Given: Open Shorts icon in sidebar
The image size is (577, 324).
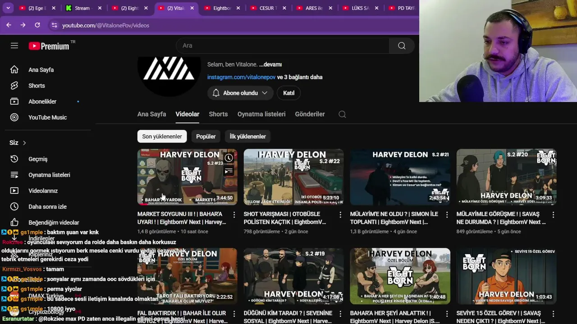Looking at the screenshot, I should tap(14, 85).
